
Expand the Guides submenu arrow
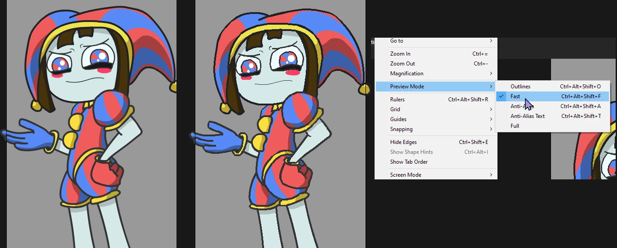pos(491,119)
